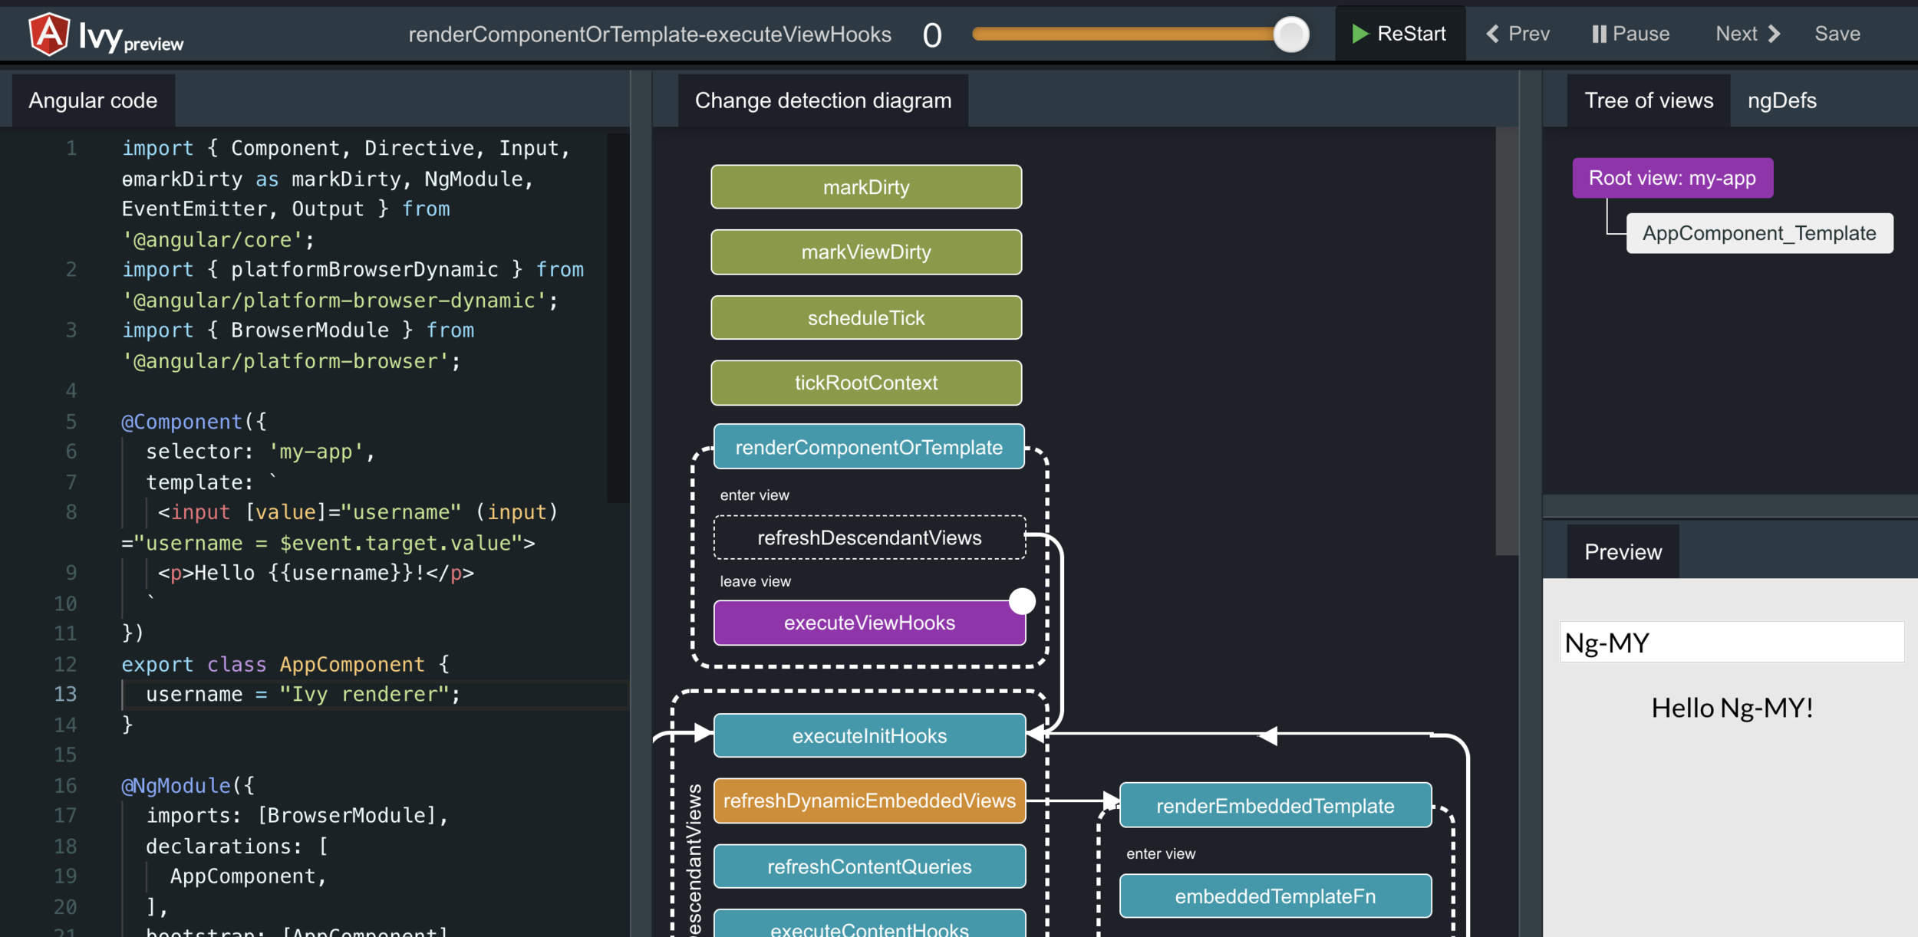Click the markDirty diagram block
The height and width of the screenshot is (937, 1918).
point(865,187)
